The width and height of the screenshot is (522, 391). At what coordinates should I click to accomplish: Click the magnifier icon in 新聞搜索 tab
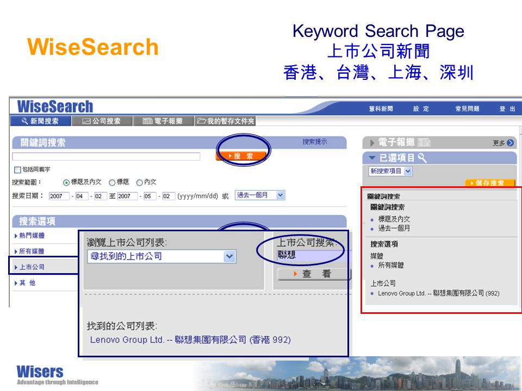click(24, 121)
